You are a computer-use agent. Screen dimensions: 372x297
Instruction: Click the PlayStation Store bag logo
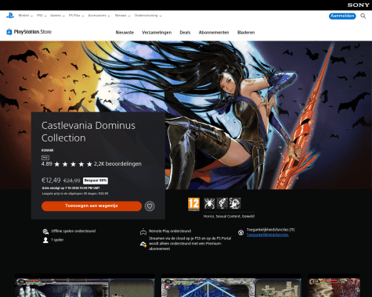pyautogui.click(x=9, y=31)
